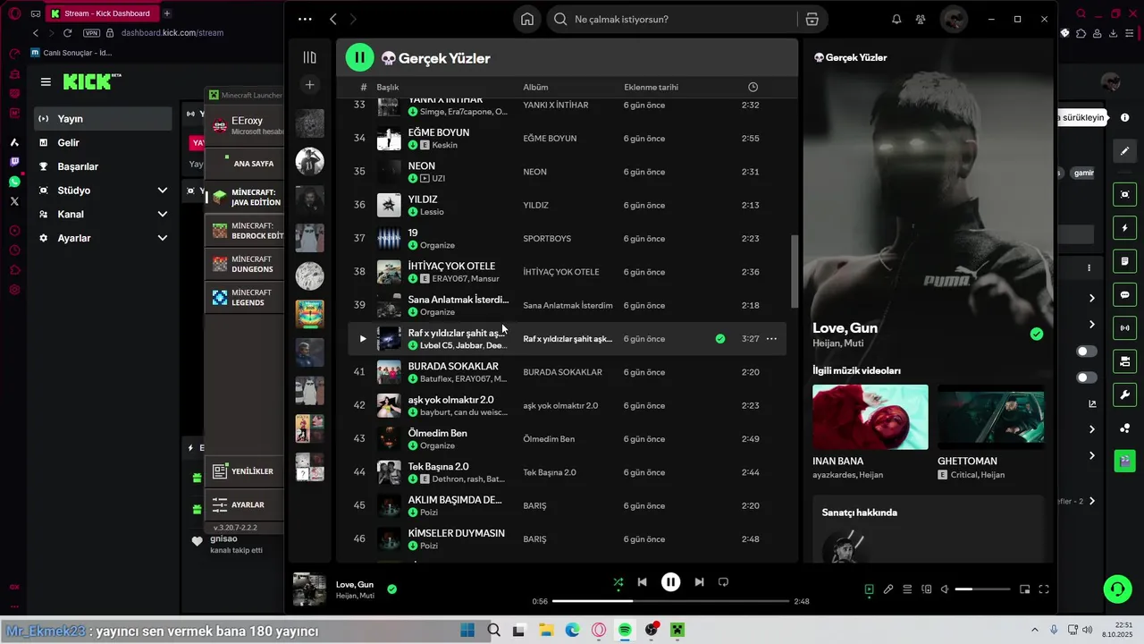
Task: Open the Spotify browse icon beside the search field
Action: coord(812,19)
